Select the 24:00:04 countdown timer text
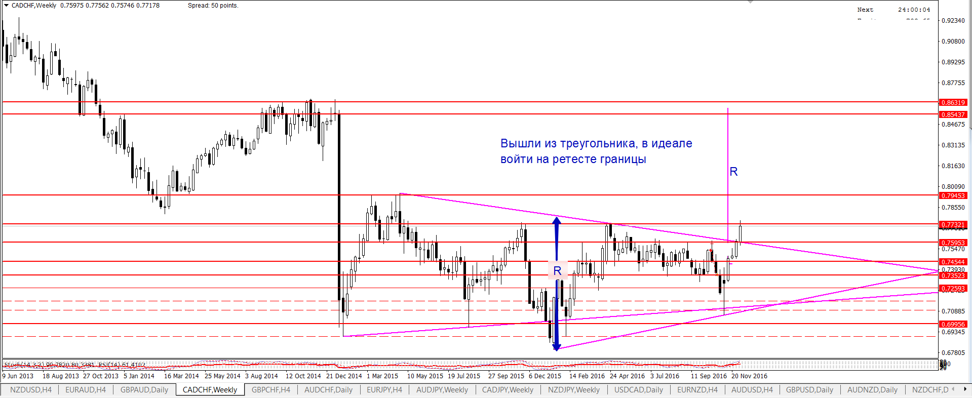Screen dimensions: 972x398 [914, 10]
